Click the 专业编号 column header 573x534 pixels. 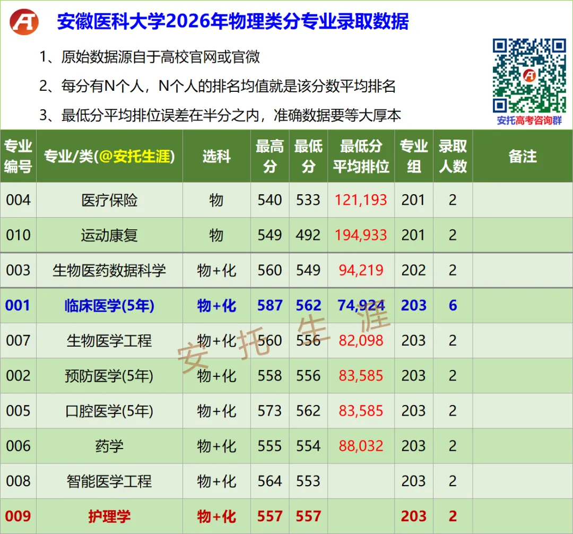point(18,156)
